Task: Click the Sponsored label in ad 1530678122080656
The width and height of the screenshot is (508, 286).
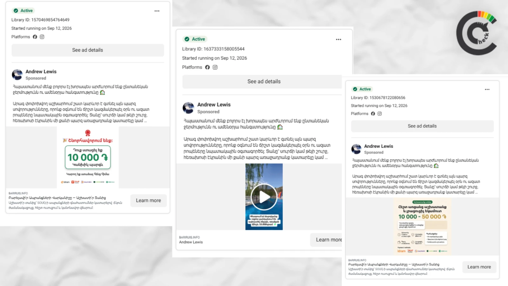Action: click(x=374, y=153)
